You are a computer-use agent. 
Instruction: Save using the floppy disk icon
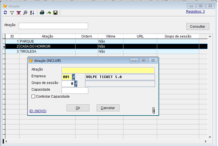tap(55, 13)
